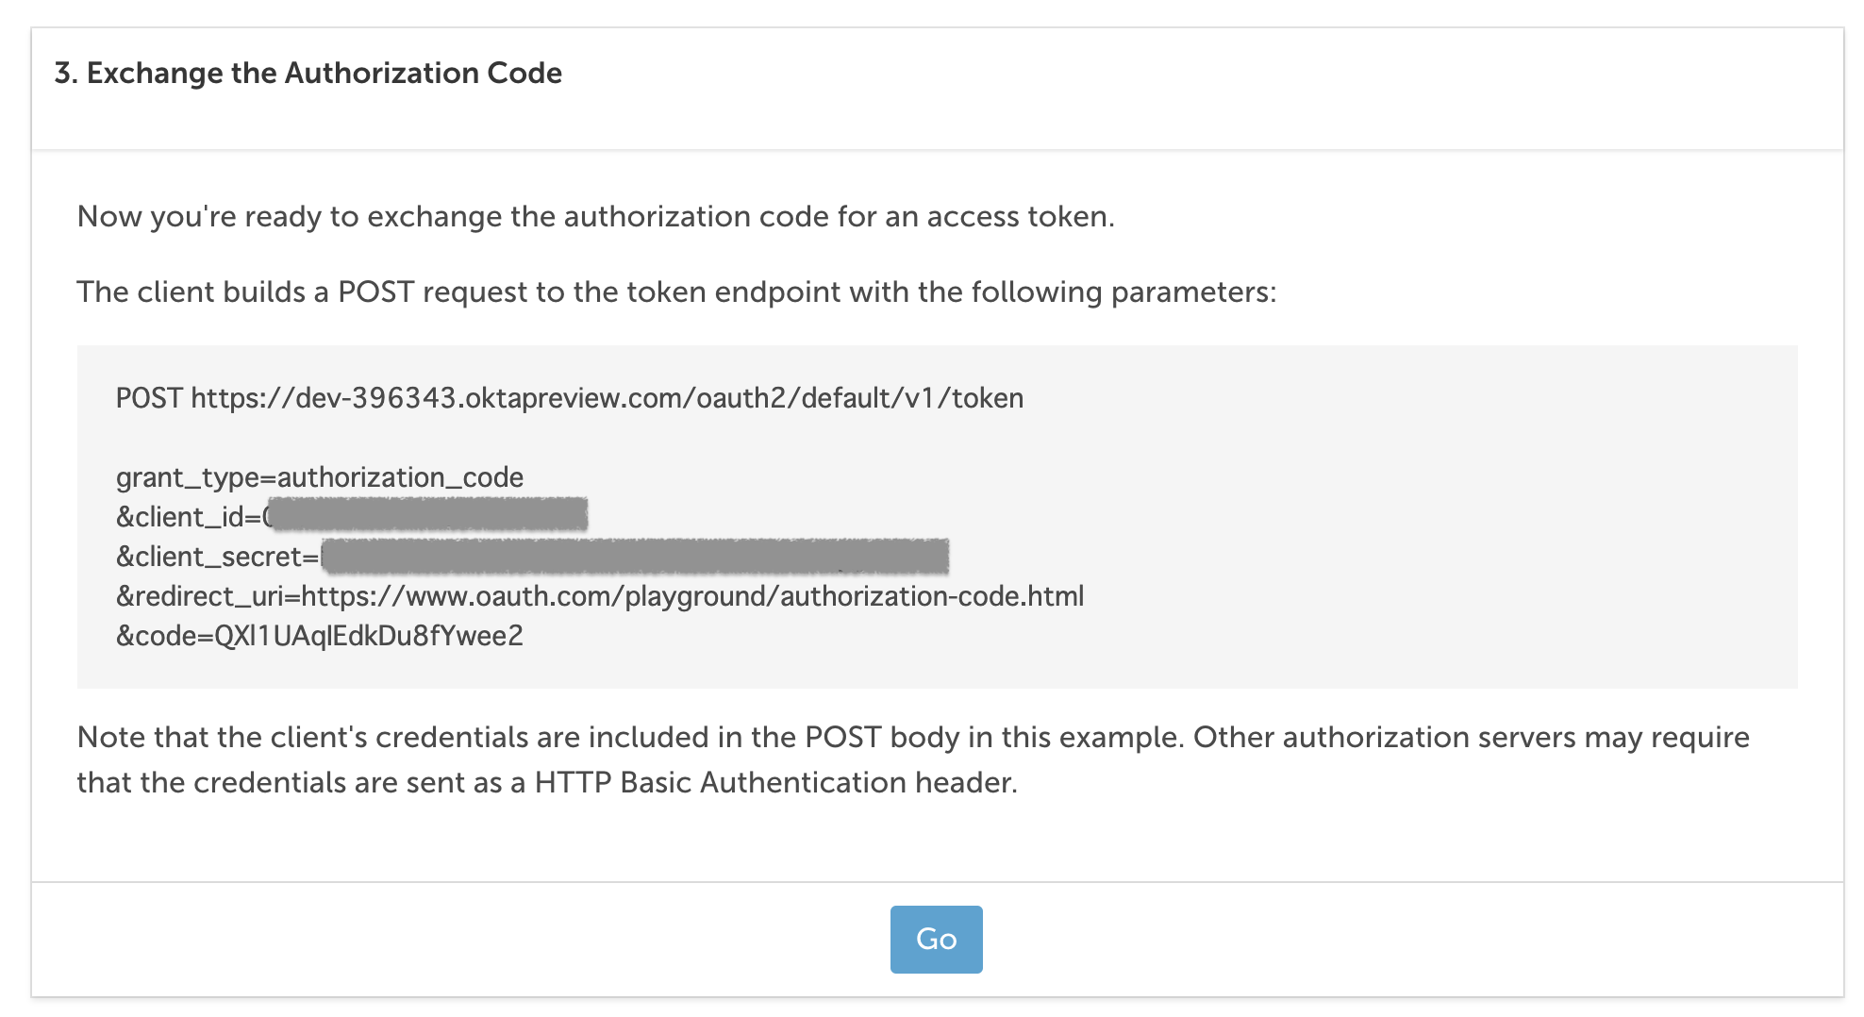Click the 'Other authorization servers may require' text

click(1471, 737)
